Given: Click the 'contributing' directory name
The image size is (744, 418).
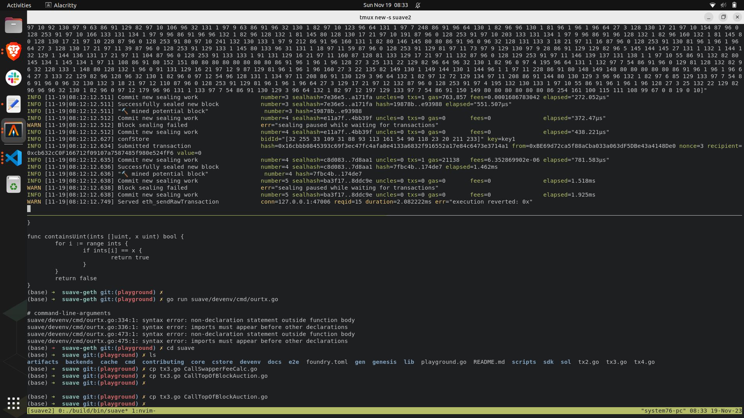Looking at the screenshot, I should coord(163,362).
